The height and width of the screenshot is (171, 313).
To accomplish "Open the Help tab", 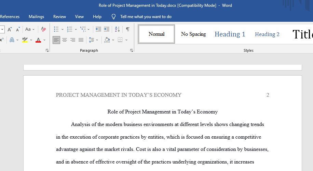I will coord(97,17).
